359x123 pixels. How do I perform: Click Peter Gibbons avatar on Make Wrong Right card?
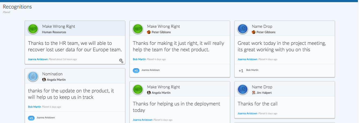click(x=149, y=32)
